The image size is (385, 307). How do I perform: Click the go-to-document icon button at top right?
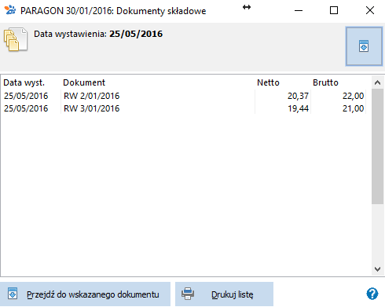click(364, 46)
